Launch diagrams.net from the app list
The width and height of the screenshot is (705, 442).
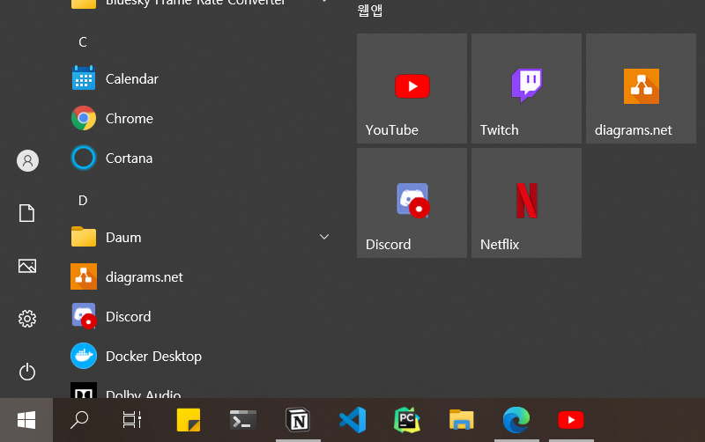click(200, 276)
